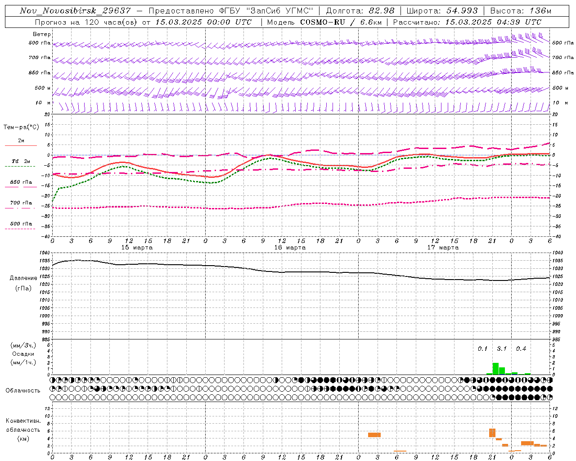
Task: Click the '(км)' convective height unit label
Action: tap(23, 438)
